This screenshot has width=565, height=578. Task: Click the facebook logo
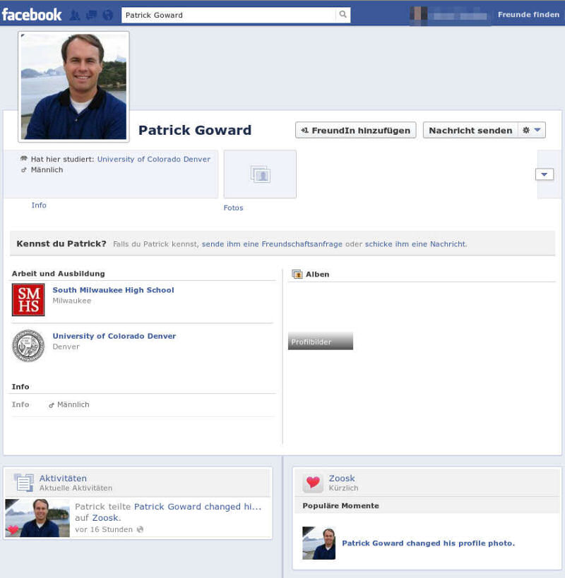click(32, 15)
